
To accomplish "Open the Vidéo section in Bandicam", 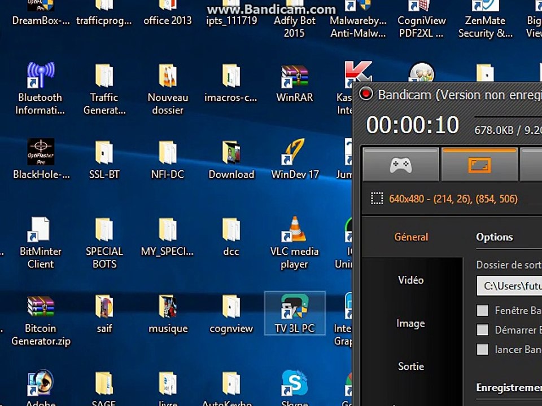I will [410, 280].
